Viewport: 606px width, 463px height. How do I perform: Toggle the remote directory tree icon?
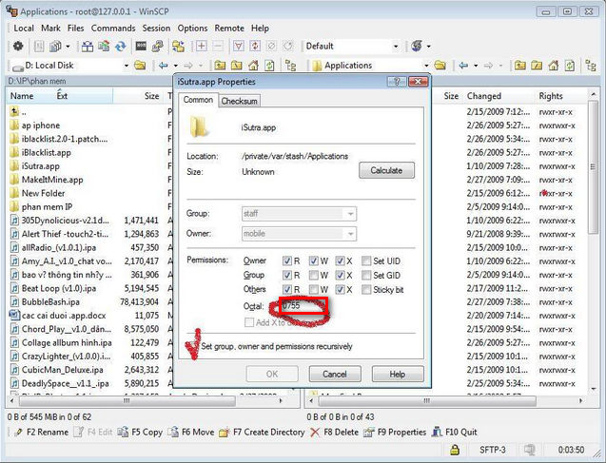(x=591, y=66)
